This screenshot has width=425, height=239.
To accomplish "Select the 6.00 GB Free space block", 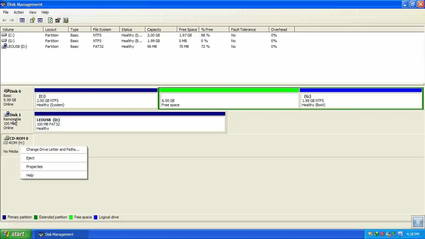I will click(x=229, y=98).
